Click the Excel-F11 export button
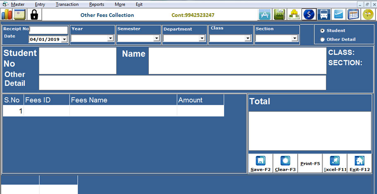The image size is (377, 194). pyautogui.click(x=335, y=163)
